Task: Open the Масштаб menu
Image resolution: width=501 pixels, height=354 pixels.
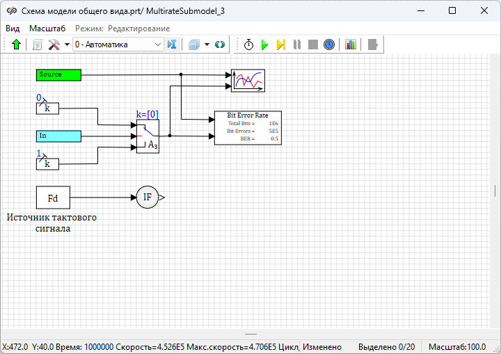Action: coord(47,29)
